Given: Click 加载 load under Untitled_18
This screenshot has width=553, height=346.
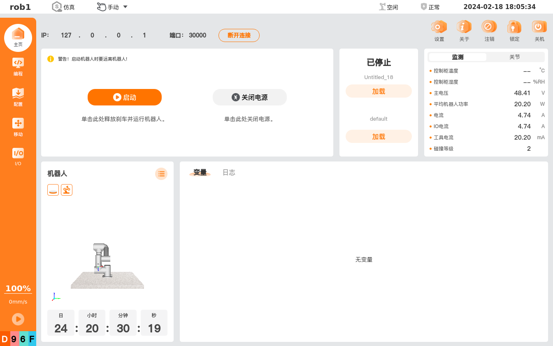Looking at the screenshot, I should [379, 91].
